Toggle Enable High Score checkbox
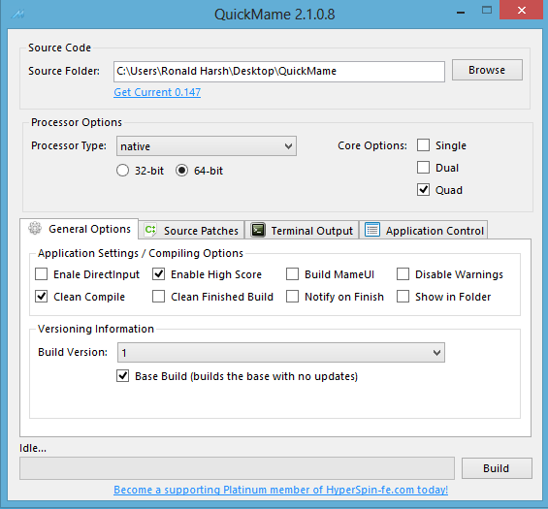Image resolution: width=548 pixels, height=509 pixels. point(159,274)
